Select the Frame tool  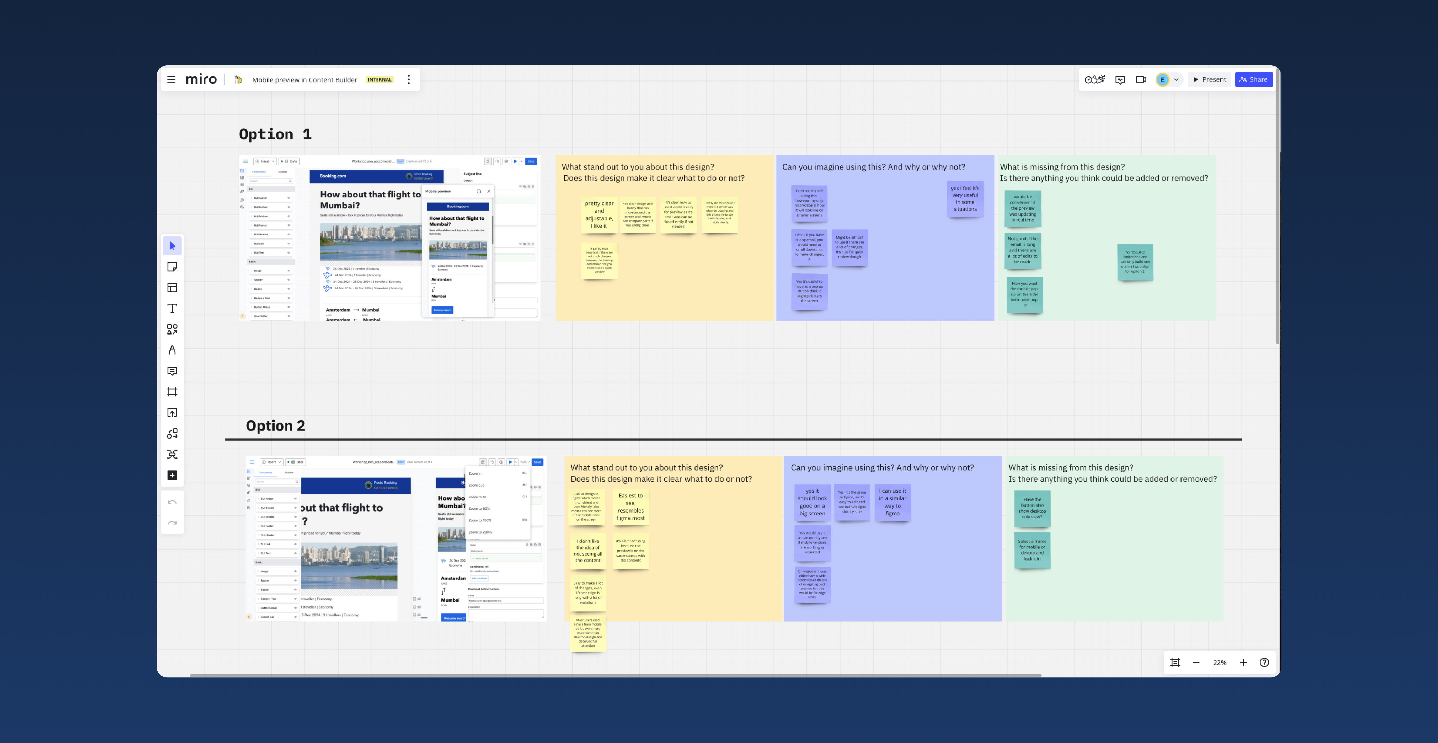(173, 392)
